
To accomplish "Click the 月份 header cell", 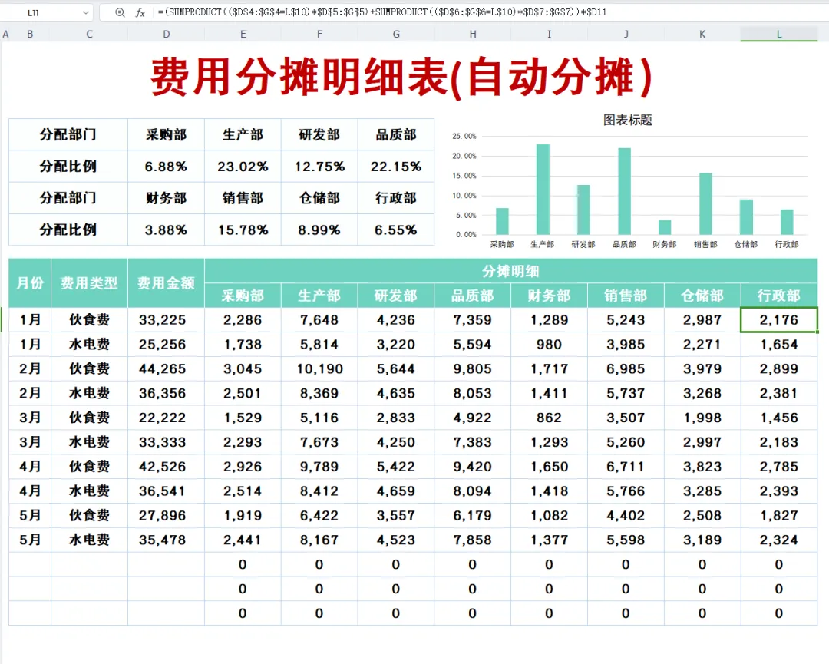I will [30, 282].
